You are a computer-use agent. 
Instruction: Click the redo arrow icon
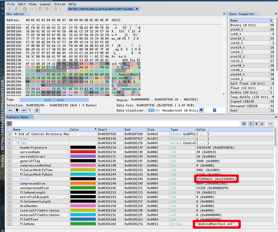click(16, 9)
